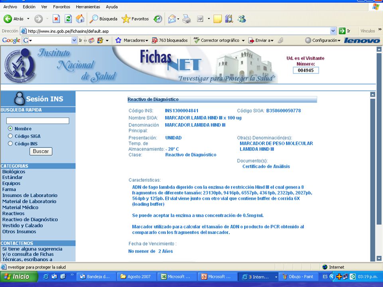
Task: Open the Biológicos category
Action: [14, 171]
